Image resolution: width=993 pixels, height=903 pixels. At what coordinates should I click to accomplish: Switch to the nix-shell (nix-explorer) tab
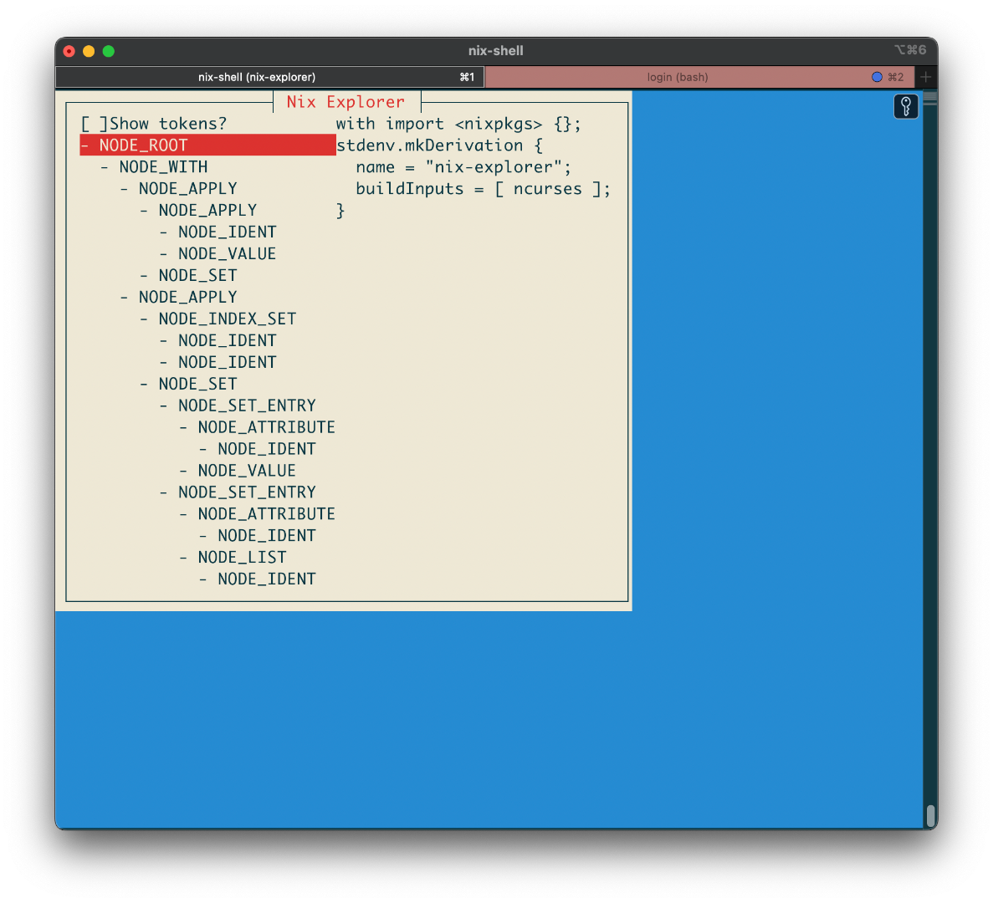click(x=257, y=77)
